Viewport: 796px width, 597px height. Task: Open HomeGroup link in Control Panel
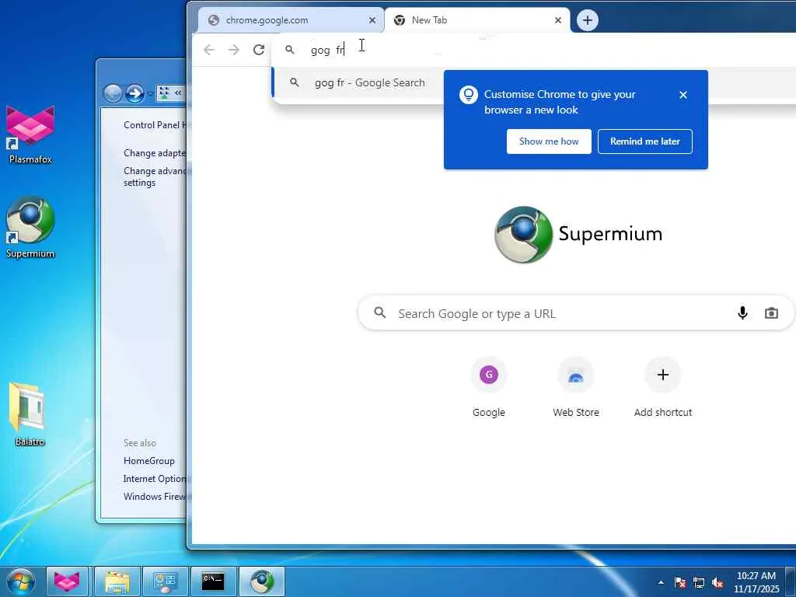[148, 461]
